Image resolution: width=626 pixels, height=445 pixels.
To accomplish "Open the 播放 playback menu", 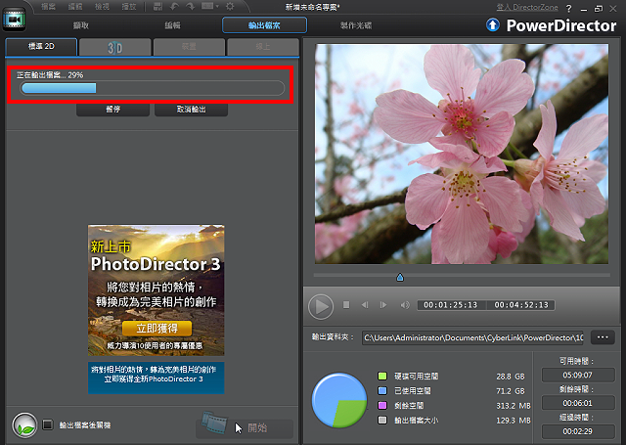I will click(128, 7).
